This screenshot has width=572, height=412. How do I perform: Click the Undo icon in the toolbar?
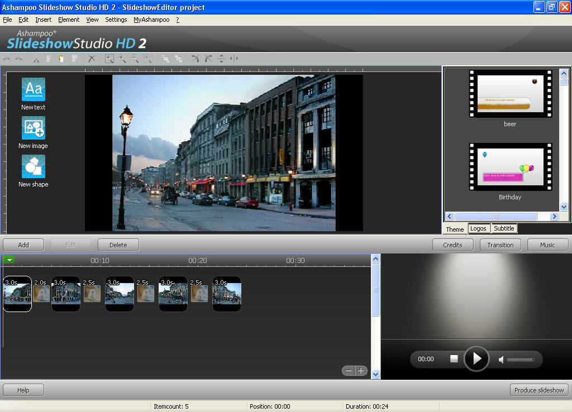click(x=7, y=58)
